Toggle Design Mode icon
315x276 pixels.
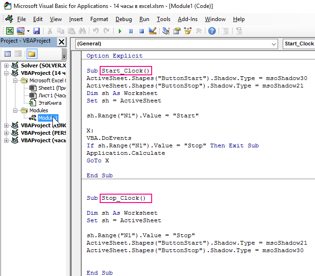(x=152, y=31)
